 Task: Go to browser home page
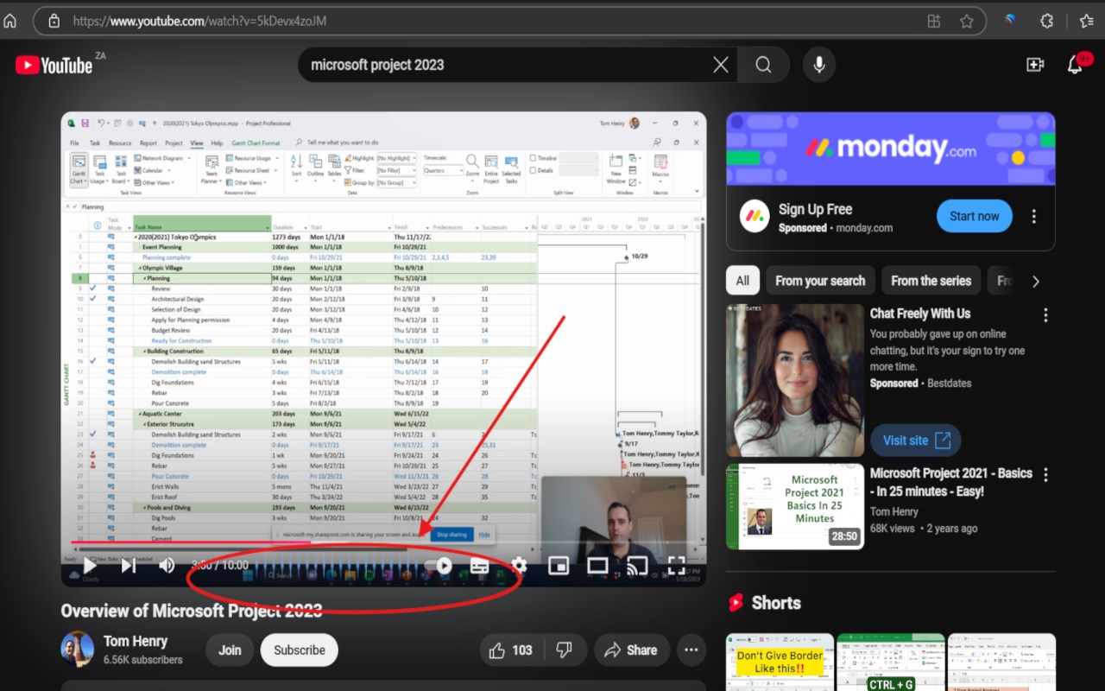click(10, 21)
